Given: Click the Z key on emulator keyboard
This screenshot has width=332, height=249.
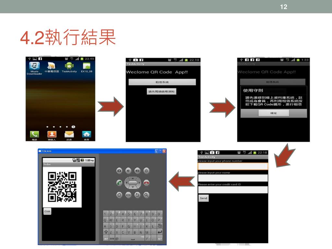Looking at the screenshot, I should point(112,231).
